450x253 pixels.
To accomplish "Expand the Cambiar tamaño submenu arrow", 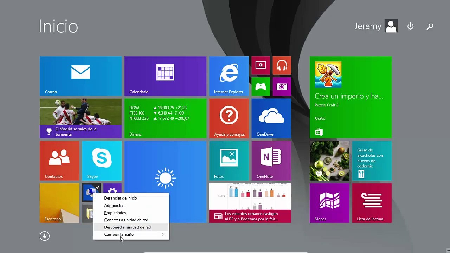I will click(163, 234).
